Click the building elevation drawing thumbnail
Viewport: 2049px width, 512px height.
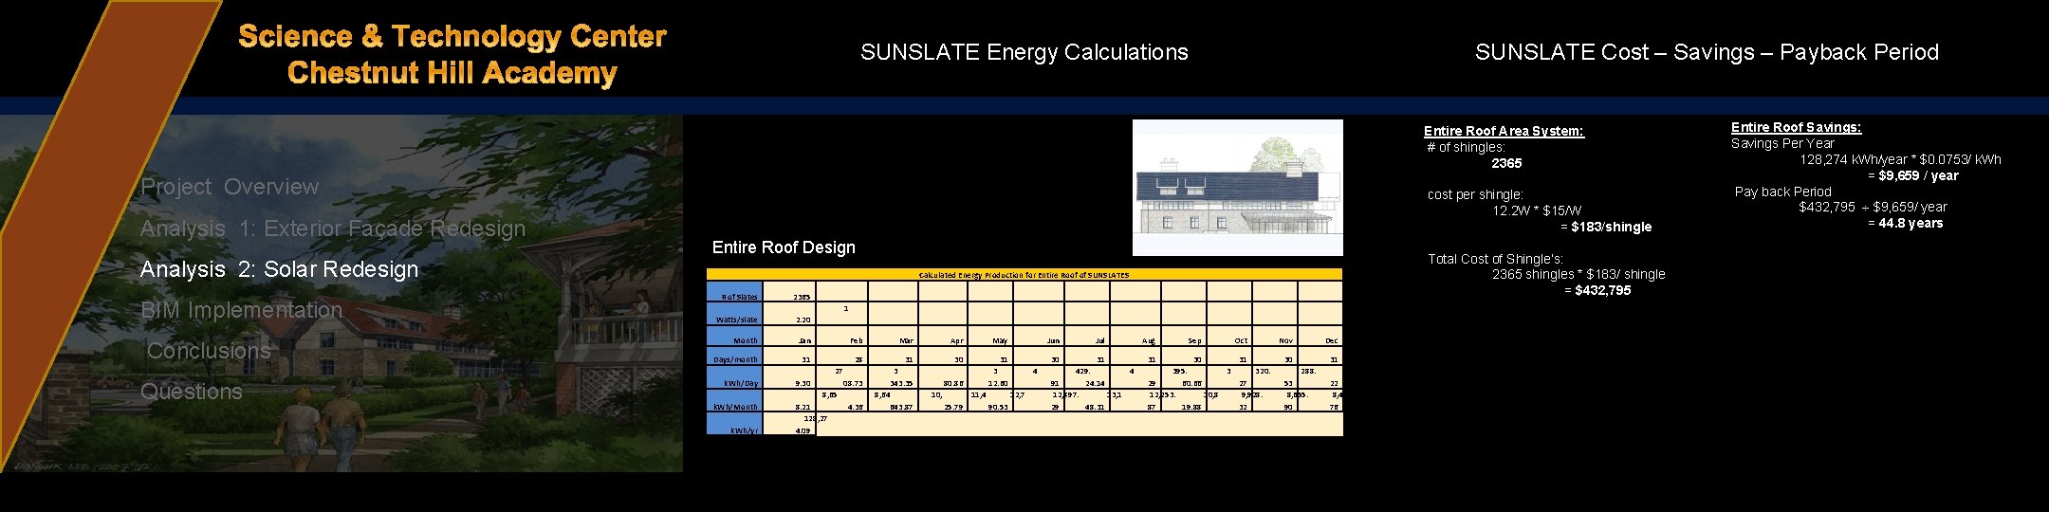1238,188
